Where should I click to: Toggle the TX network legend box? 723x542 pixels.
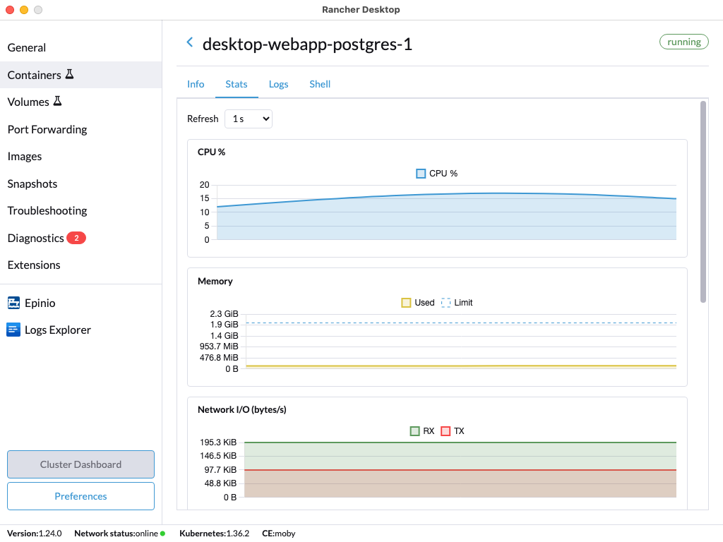tap(446, 431)
